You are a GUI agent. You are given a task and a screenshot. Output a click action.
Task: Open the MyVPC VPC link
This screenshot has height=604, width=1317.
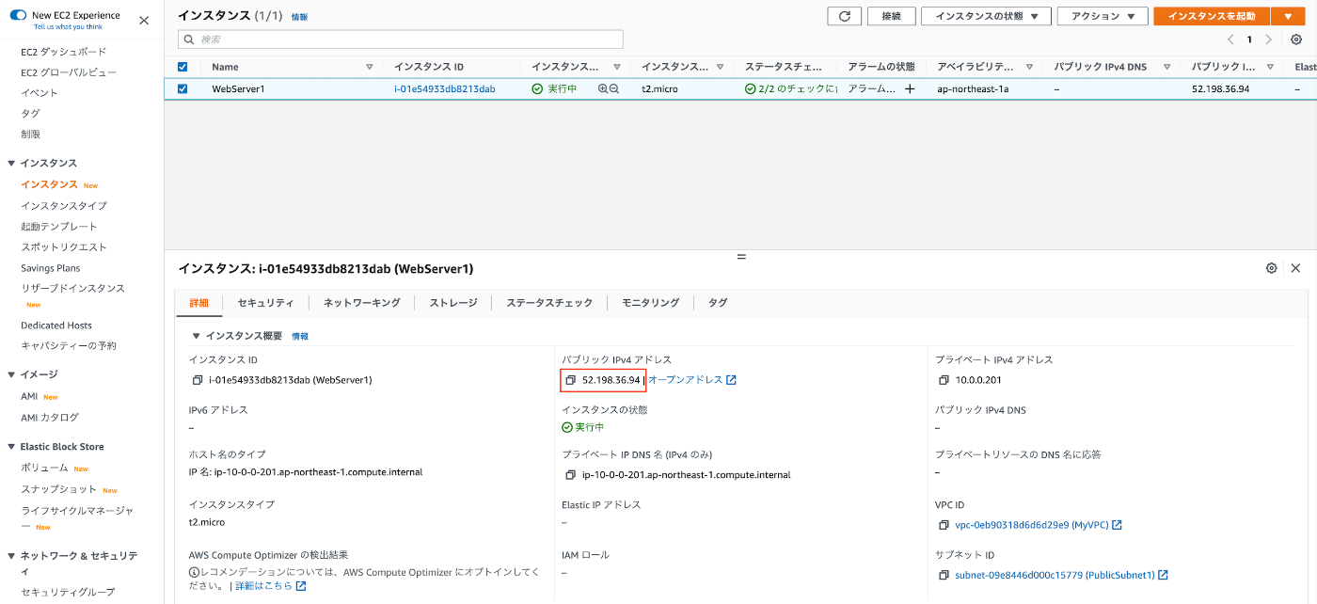pos(1039,525)
